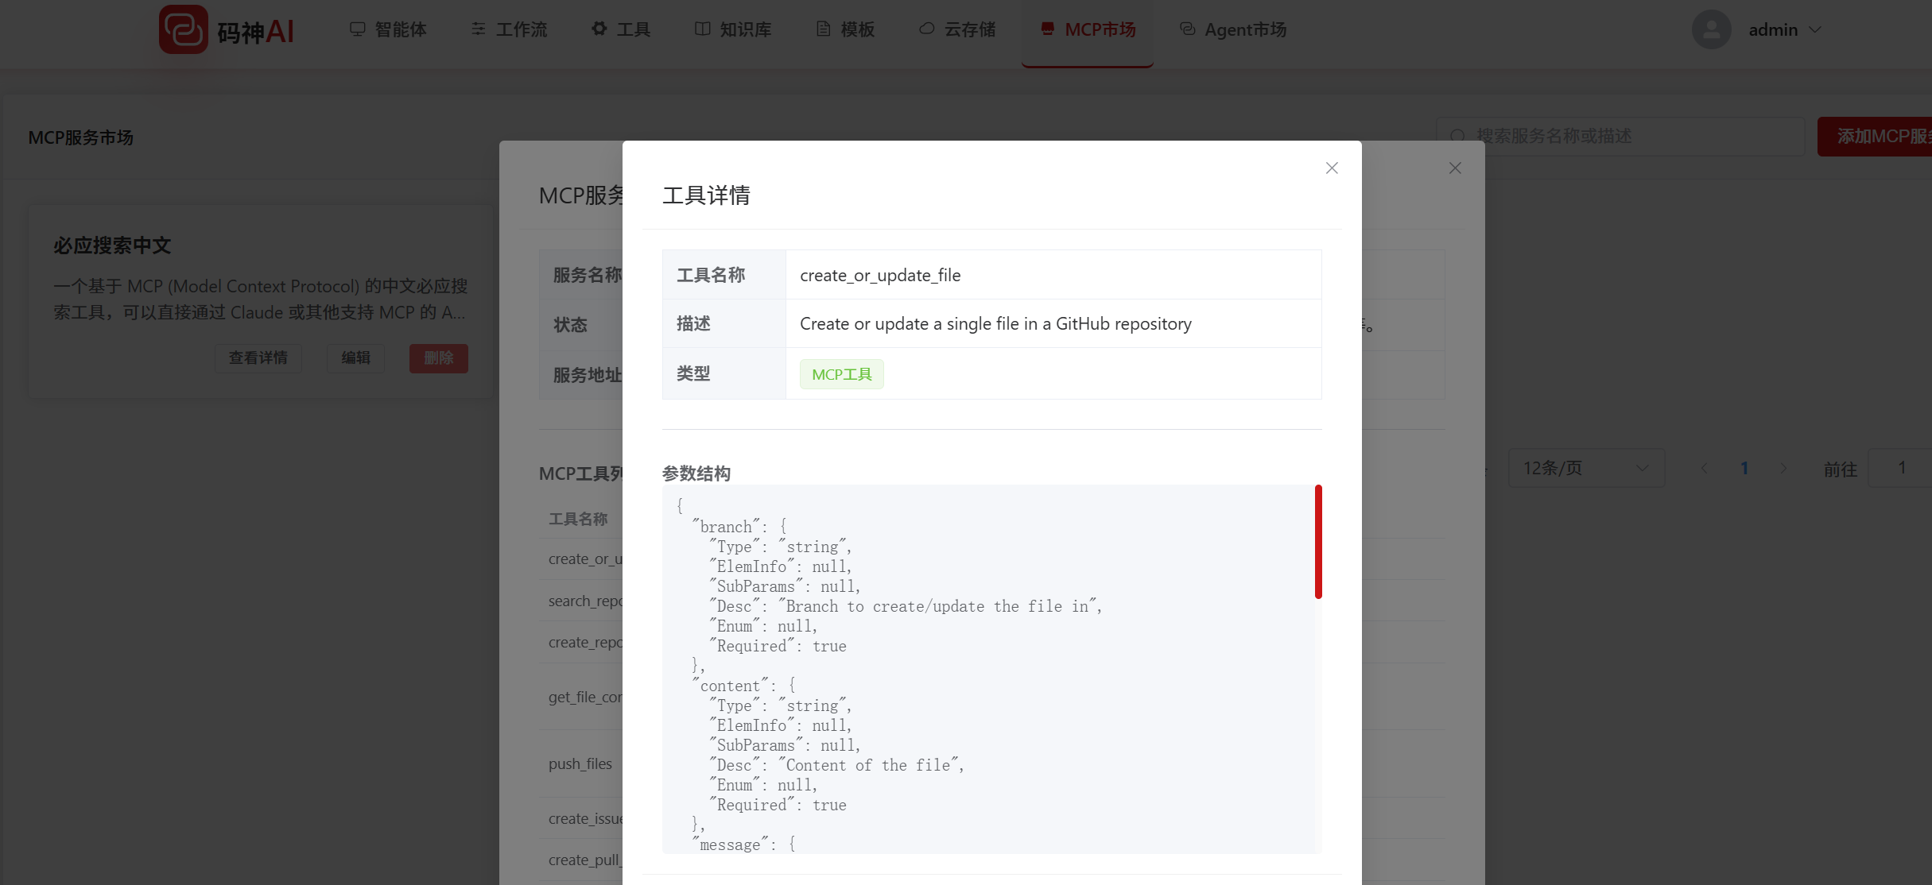This screenshot has height=885, width=1932.
Task: Click the 云存储 cloud icon
Action: click(926, 29)
